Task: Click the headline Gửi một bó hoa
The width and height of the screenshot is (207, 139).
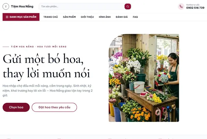Action: point(43,59)
